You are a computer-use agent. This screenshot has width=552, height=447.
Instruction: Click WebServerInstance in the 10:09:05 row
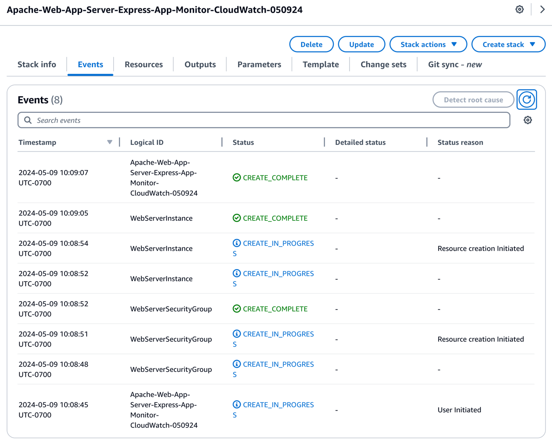[161, 218]
